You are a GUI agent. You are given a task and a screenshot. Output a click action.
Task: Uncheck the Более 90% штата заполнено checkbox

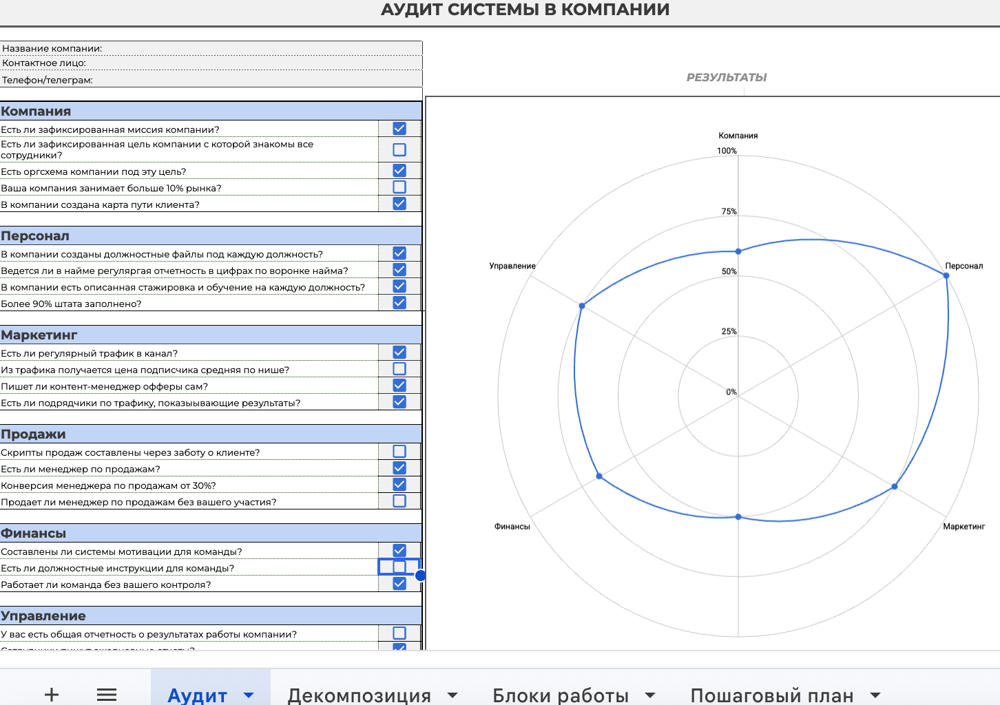[399, 303]
